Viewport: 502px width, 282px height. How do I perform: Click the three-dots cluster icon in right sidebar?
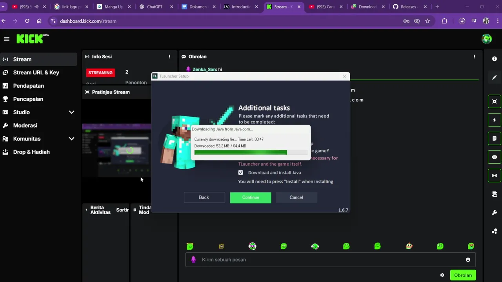pyautogui.click(x=495, y=231)
